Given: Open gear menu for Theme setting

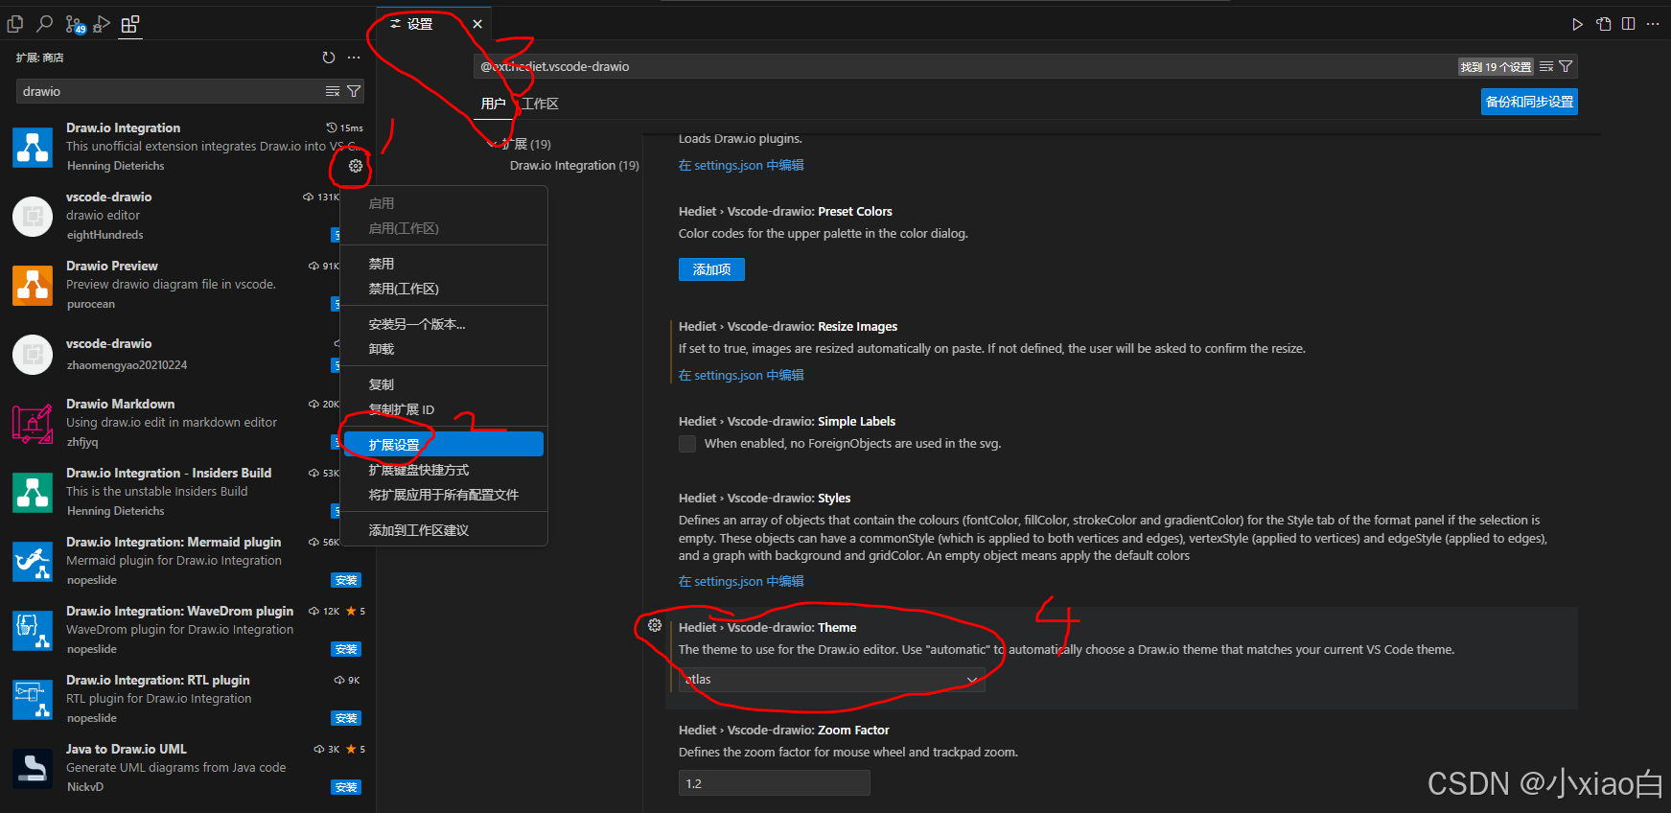Looking at the screenshot, I should 655,625.
